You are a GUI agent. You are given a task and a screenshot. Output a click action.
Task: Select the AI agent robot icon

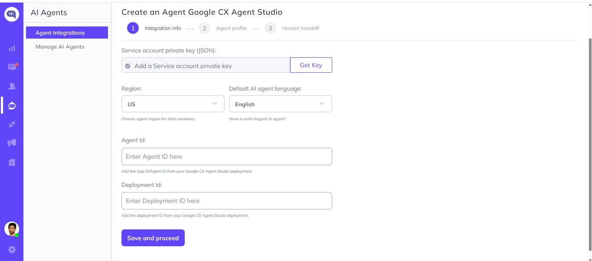point(12,105)
